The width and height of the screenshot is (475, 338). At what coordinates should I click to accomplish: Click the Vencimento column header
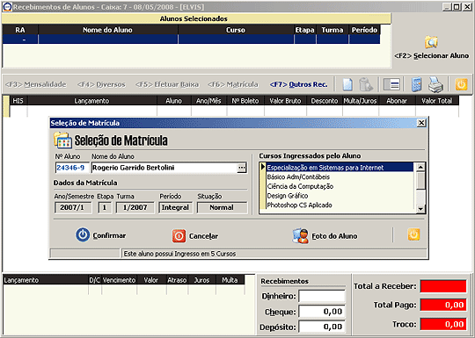pos(119,280)
